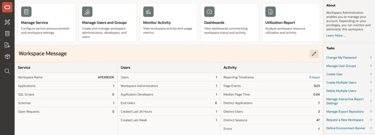This screenshot has width=375, height=135.
Task: Open the Monitor Activity card title
Action: click(x=157, y=23)
